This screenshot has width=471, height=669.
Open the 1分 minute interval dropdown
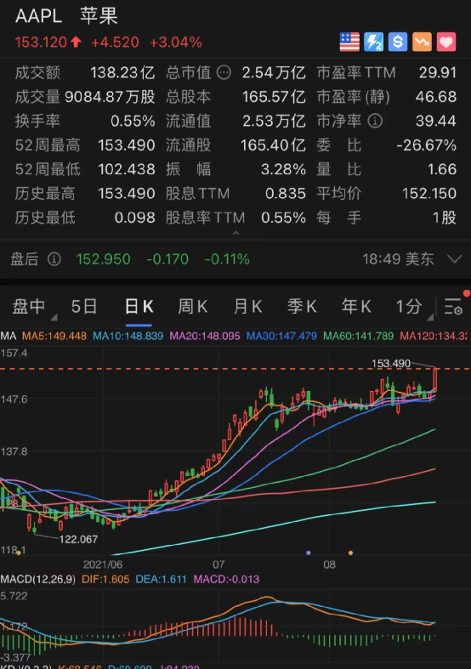point(411,306)
